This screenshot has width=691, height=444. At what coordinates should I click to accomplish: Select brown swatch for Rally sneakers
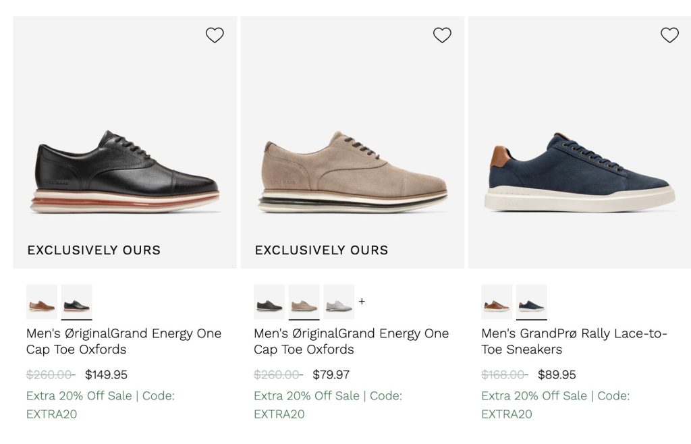tap(497, 302)
